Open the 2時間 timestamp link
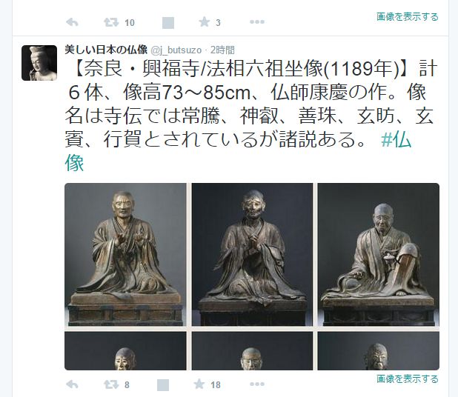 tap(222, 50)
